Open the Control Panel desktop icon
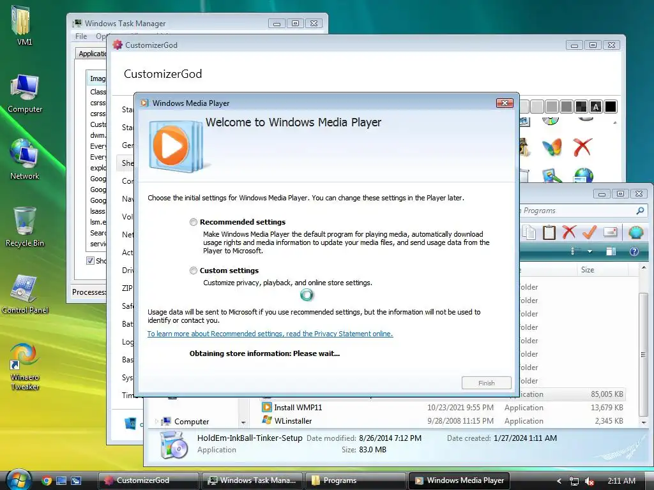The height and width of the screenshot is (490, 654). tap(25, 294)
